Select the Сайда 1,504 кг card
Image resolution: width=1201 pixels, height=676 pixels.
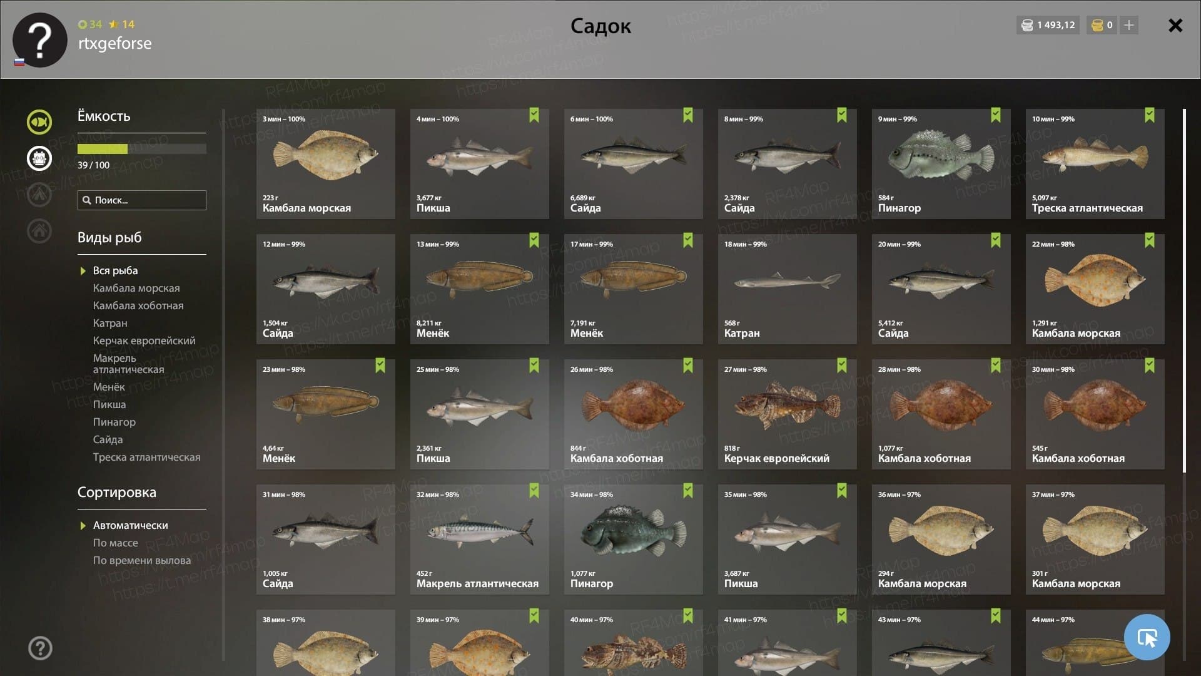click(326, 289)
